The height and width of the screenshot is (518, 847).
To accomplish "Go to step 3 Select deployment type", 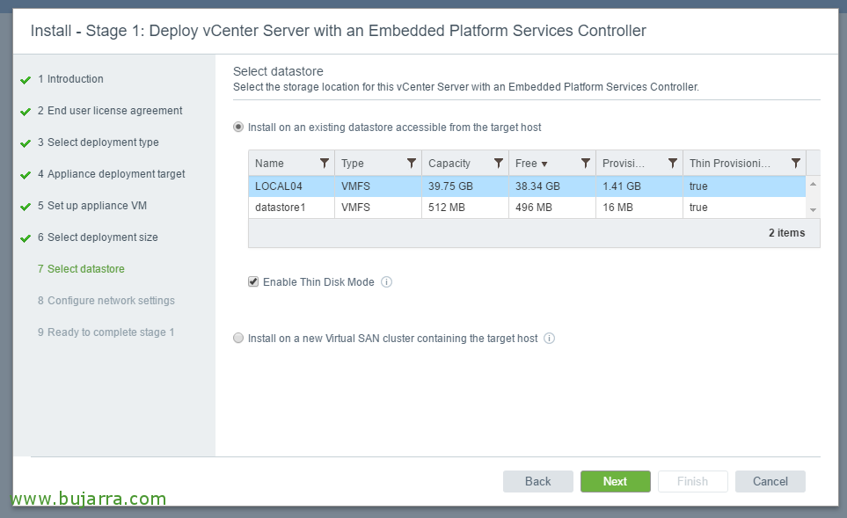I will pyautogui.click(x=98, y=142).
